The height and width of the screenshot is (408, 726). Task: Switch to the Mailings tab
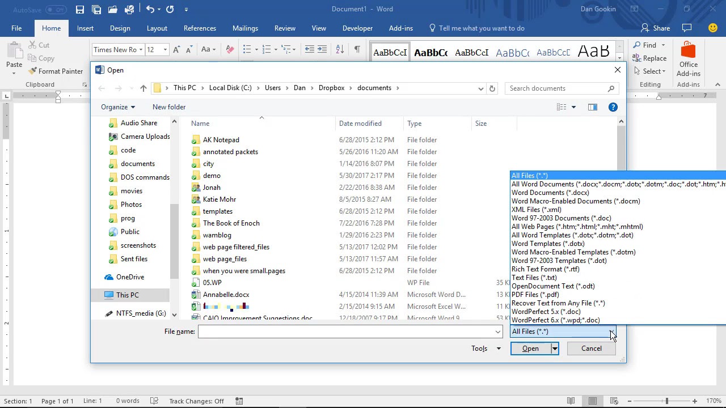point(245,28)
